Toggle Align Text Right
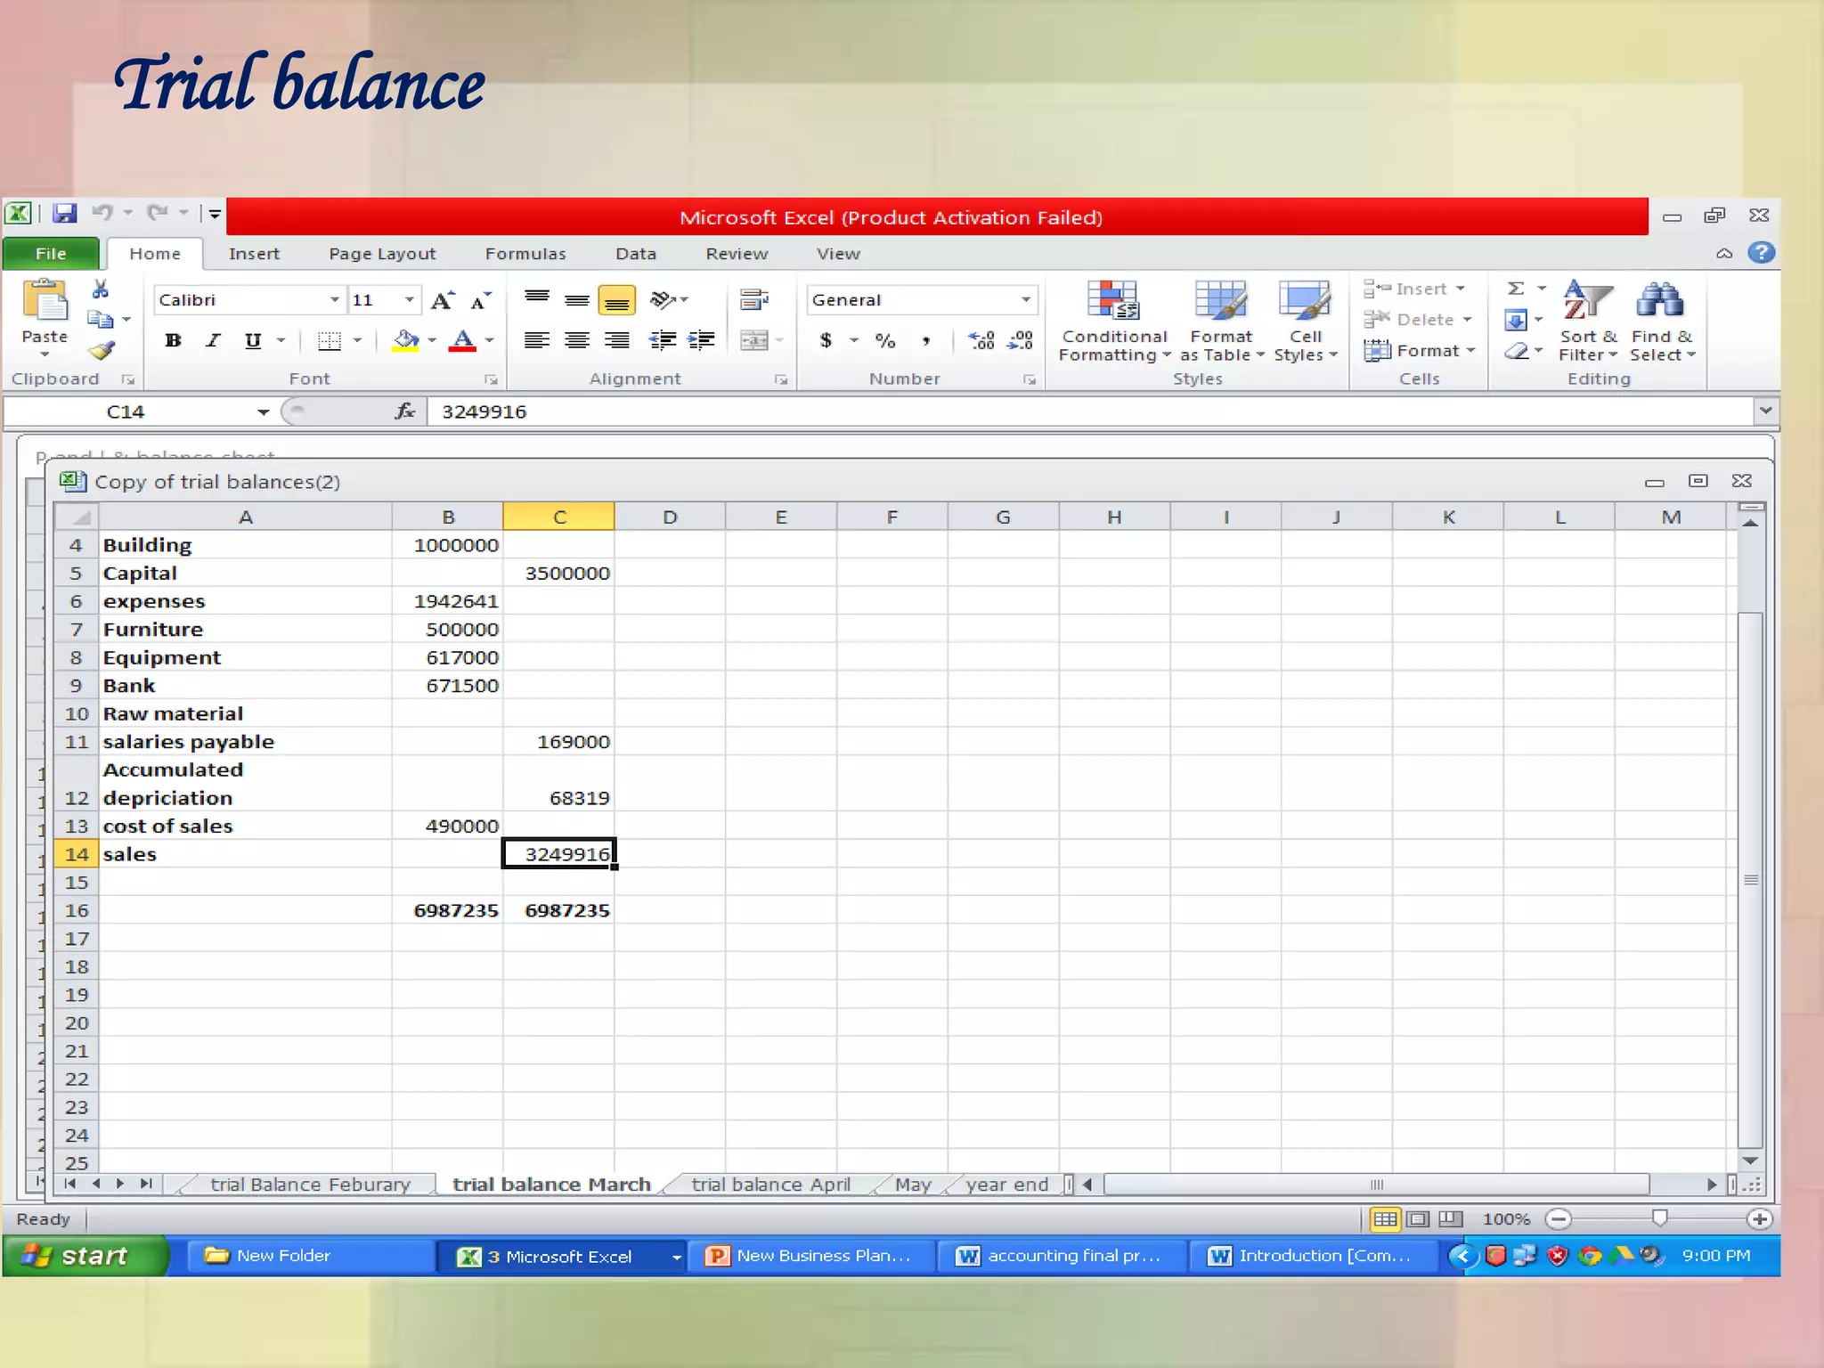The image size is (1824, 1368). click(x=616, y=340)
